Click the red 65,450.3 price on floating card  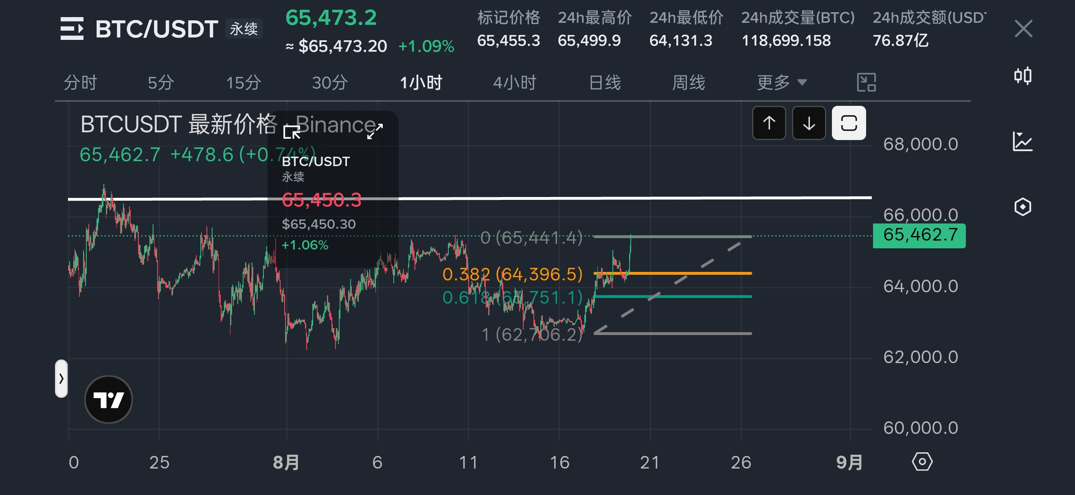coord(321,200)
